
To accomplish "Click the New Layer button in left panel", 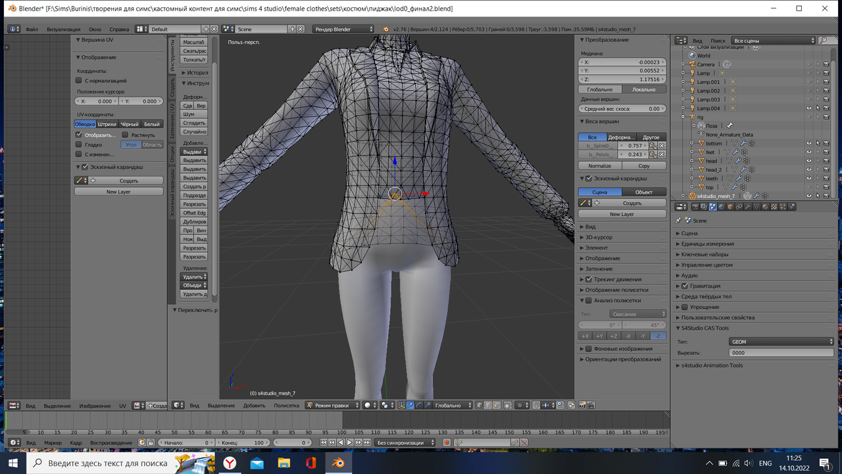I will point(118,192).
